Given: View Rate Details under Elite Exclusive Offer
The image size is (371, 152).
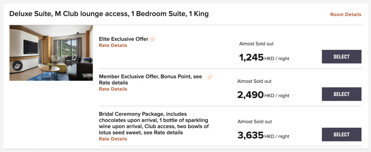Looking at the screenshot, I should [x=113, y=45].
